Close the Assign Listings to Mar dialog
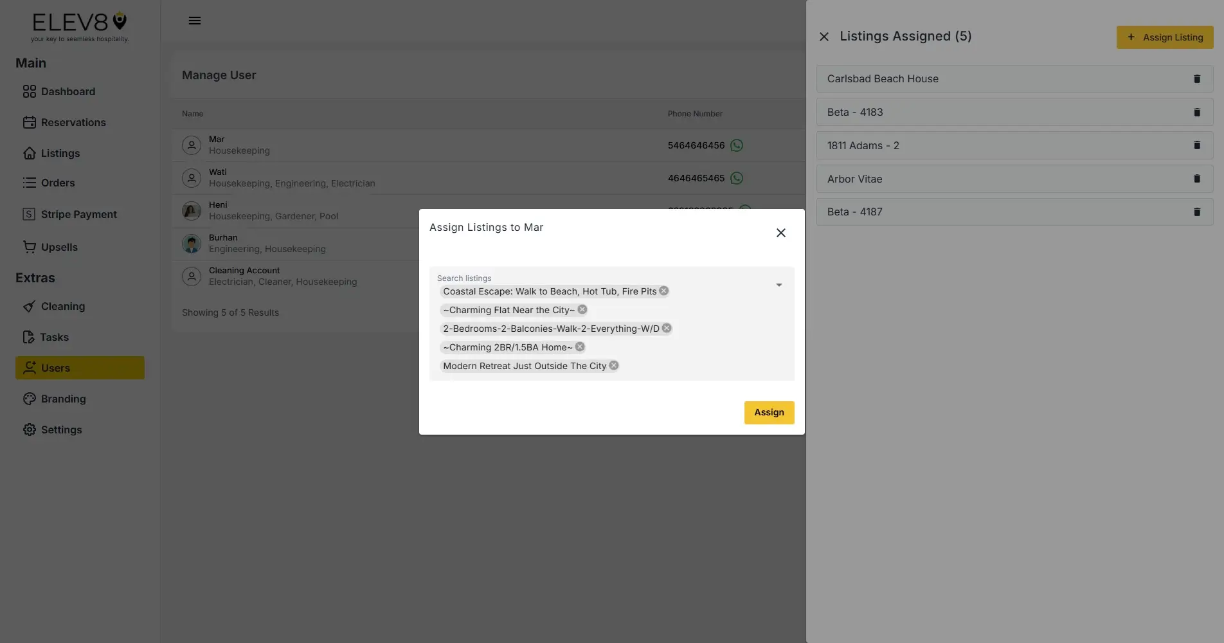This screenshot has width=1224, height=643. pos(780,232)
